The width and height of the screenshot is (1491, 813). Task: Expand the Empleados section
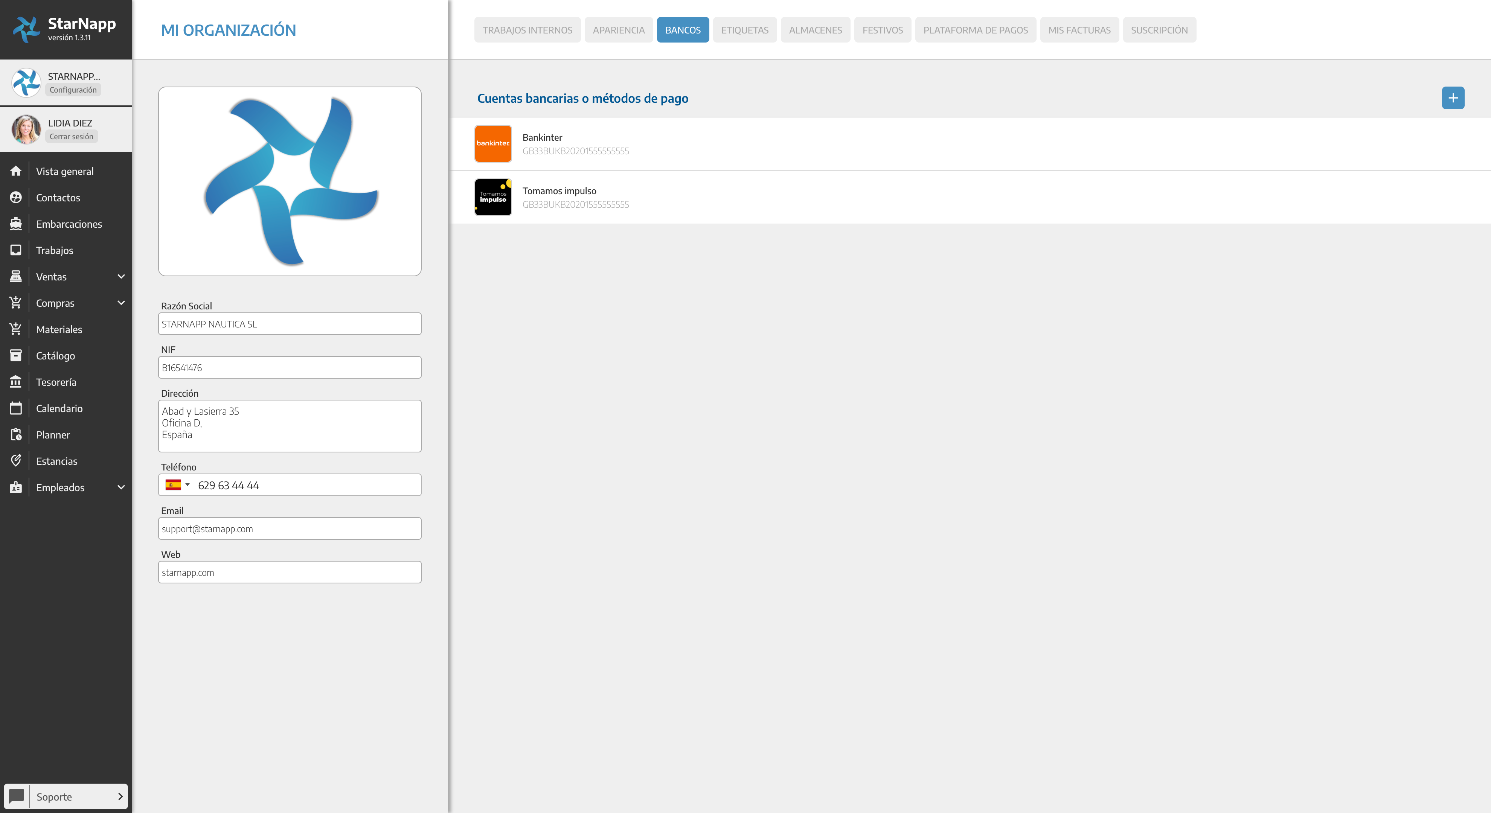pos(121,487)
